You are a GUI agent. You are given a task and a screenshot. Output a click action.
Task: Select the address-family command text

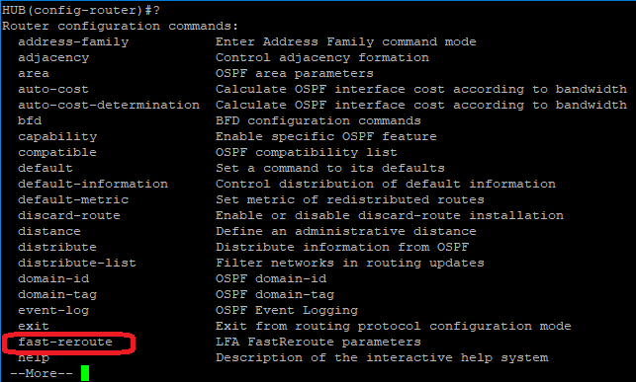(73, 42)
